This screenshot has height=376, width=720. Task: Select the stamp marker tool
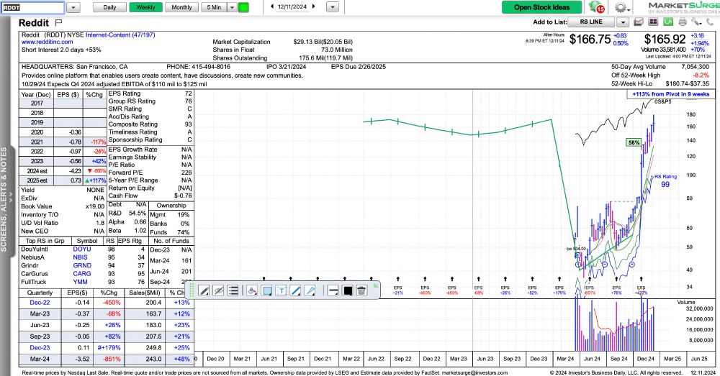pos(251,290)
